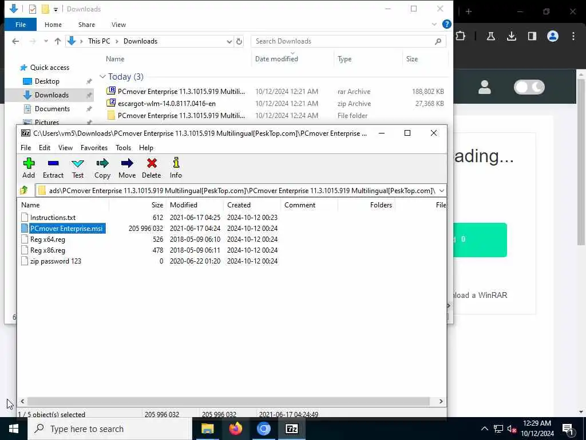Select PCmover Enterprise File folder row
The width and height of the screenshot is (586, 440).
coord(275,116)
